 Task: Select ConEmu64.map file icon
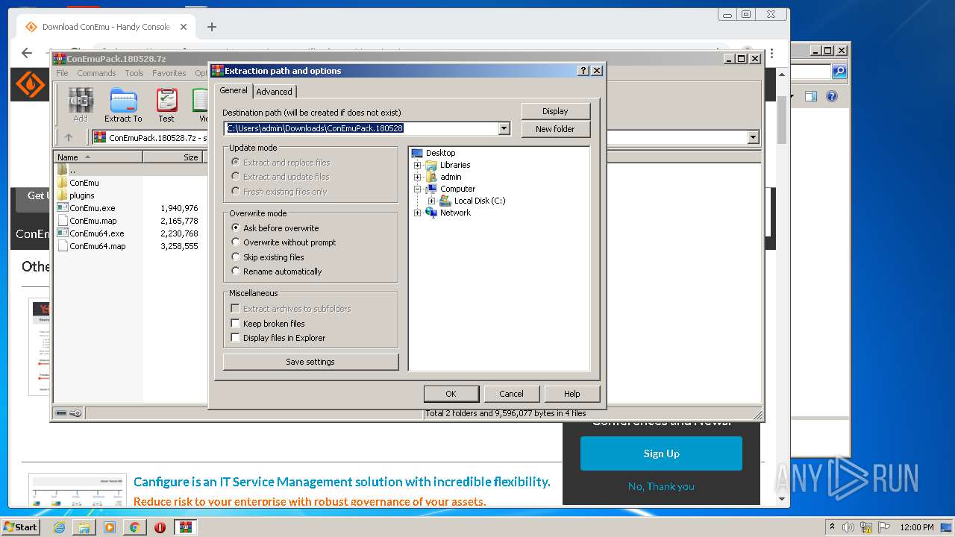click(x=63, y=246)
